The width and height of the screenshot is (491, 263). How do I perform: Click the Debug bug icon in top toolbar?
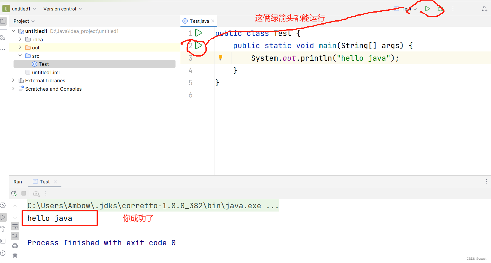tap(440, 9)
